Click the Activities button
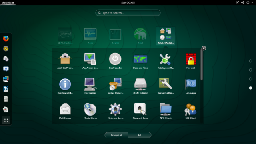This screenshot has height=144, width=256. pyautogui.click(x=8, y=3)
